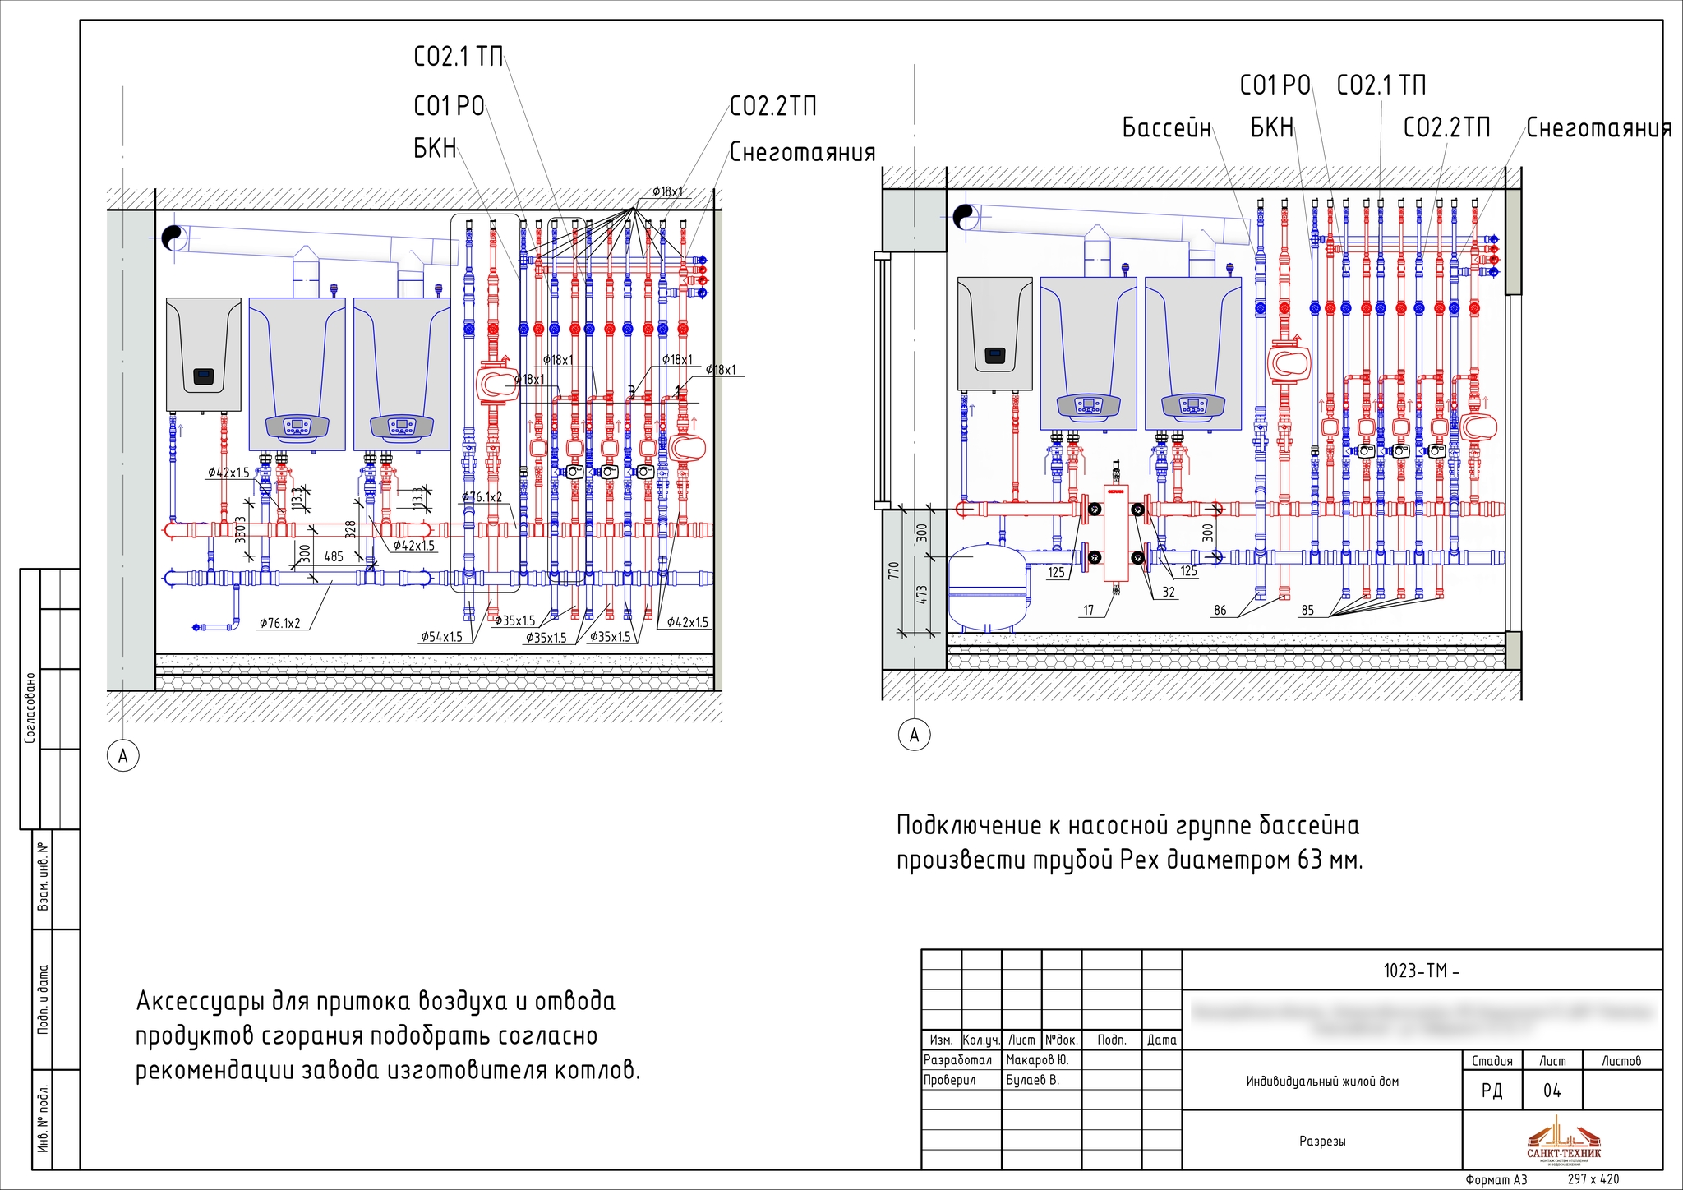This screenshot has width=1683, height=1190.
Task: Select the vertical Подп. и дата label
Action: coord(44,999)
